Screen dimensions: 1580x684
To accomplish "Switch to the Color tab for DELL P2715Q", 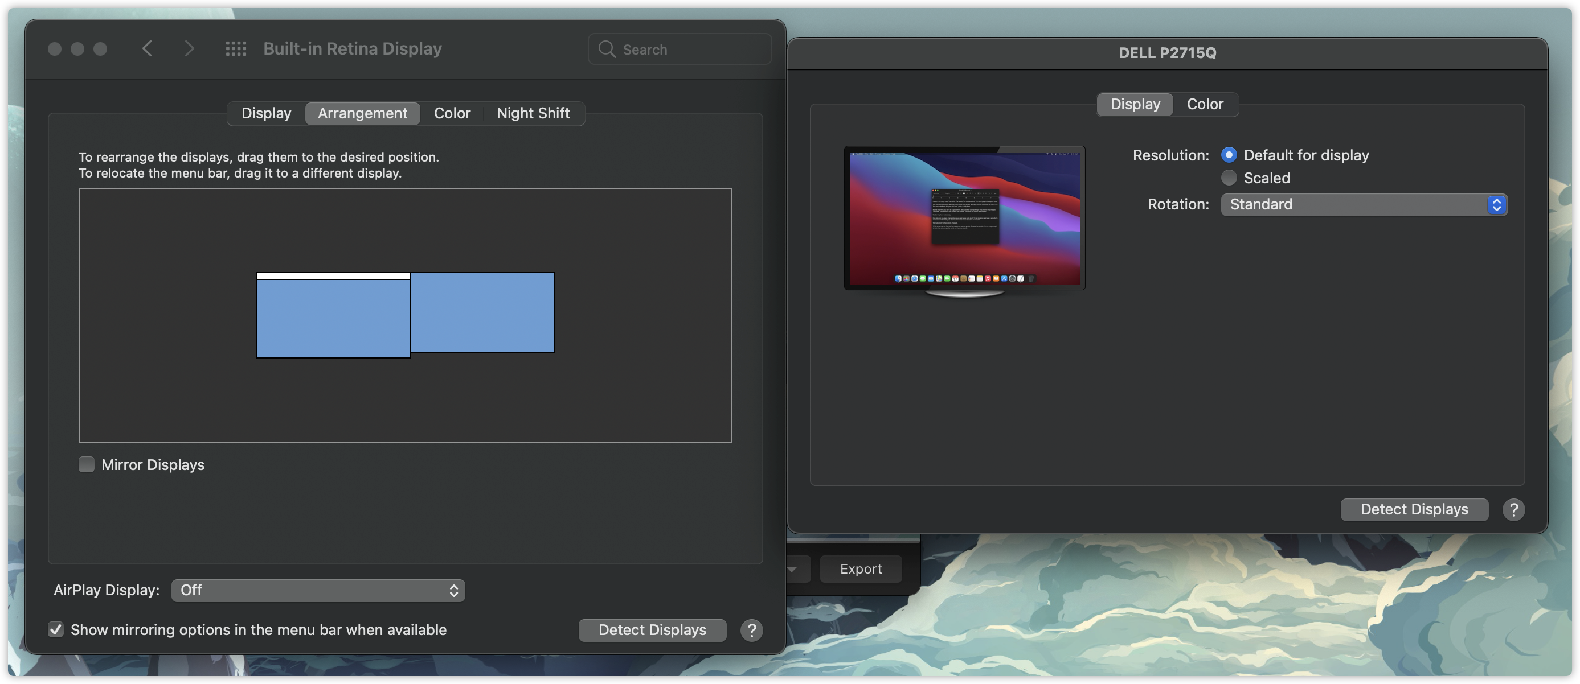I will (1204, 104).
